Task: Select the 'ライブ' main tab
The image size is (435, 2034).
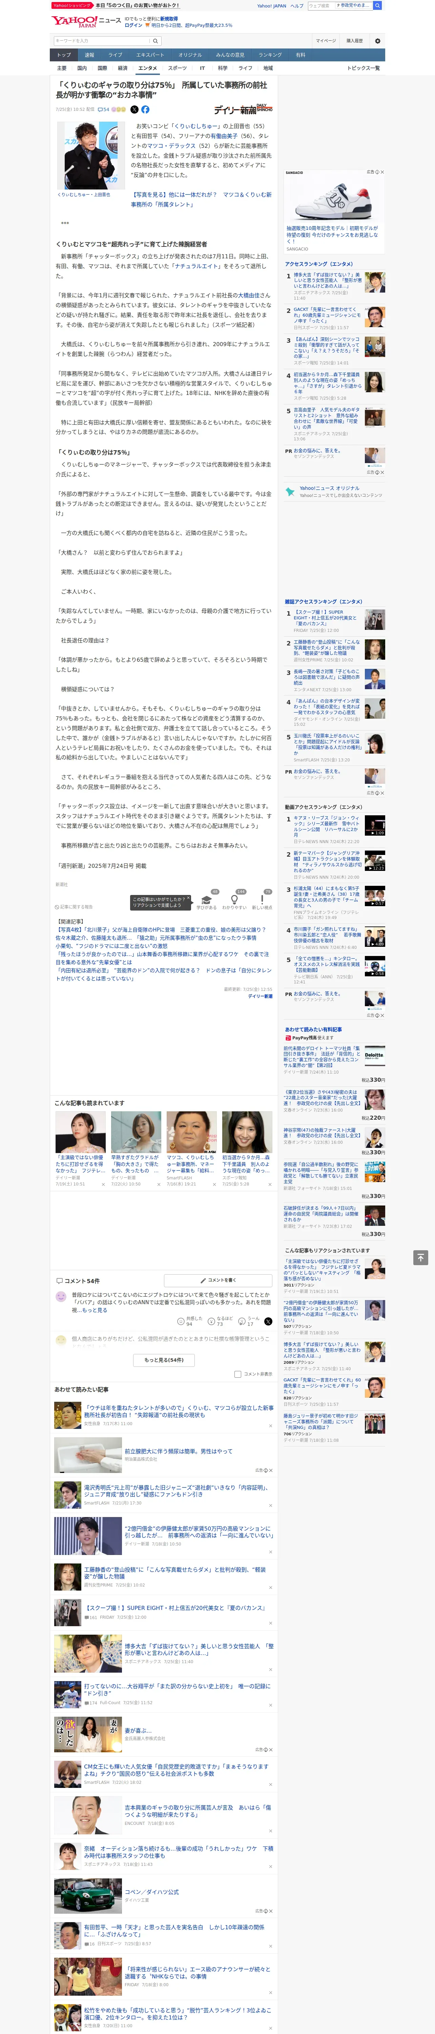Action: [x=115, y=55]
